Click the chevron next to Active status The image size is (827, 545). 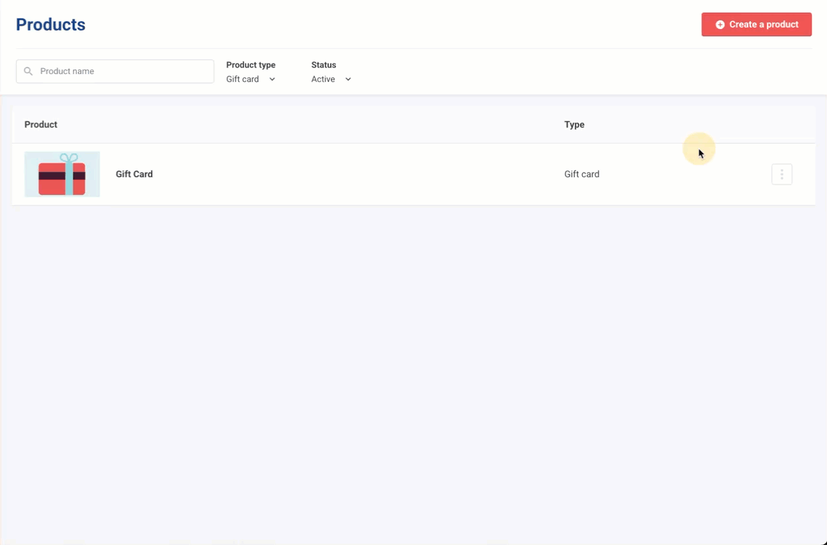point(348,79)
